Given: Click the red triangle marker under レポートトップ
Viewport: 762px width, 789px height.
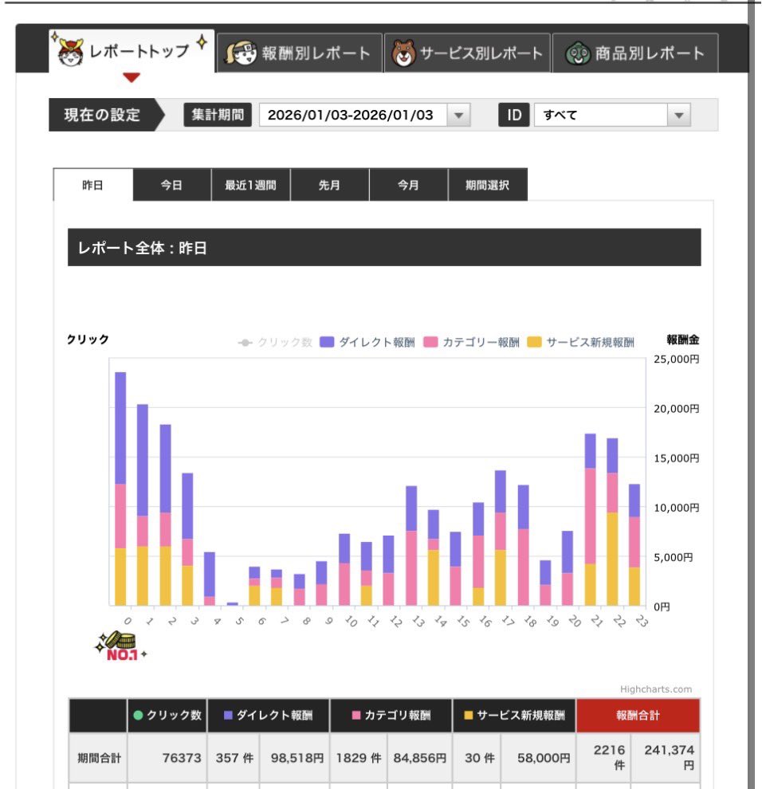Looking at the screenshot, I should [132, 77].
